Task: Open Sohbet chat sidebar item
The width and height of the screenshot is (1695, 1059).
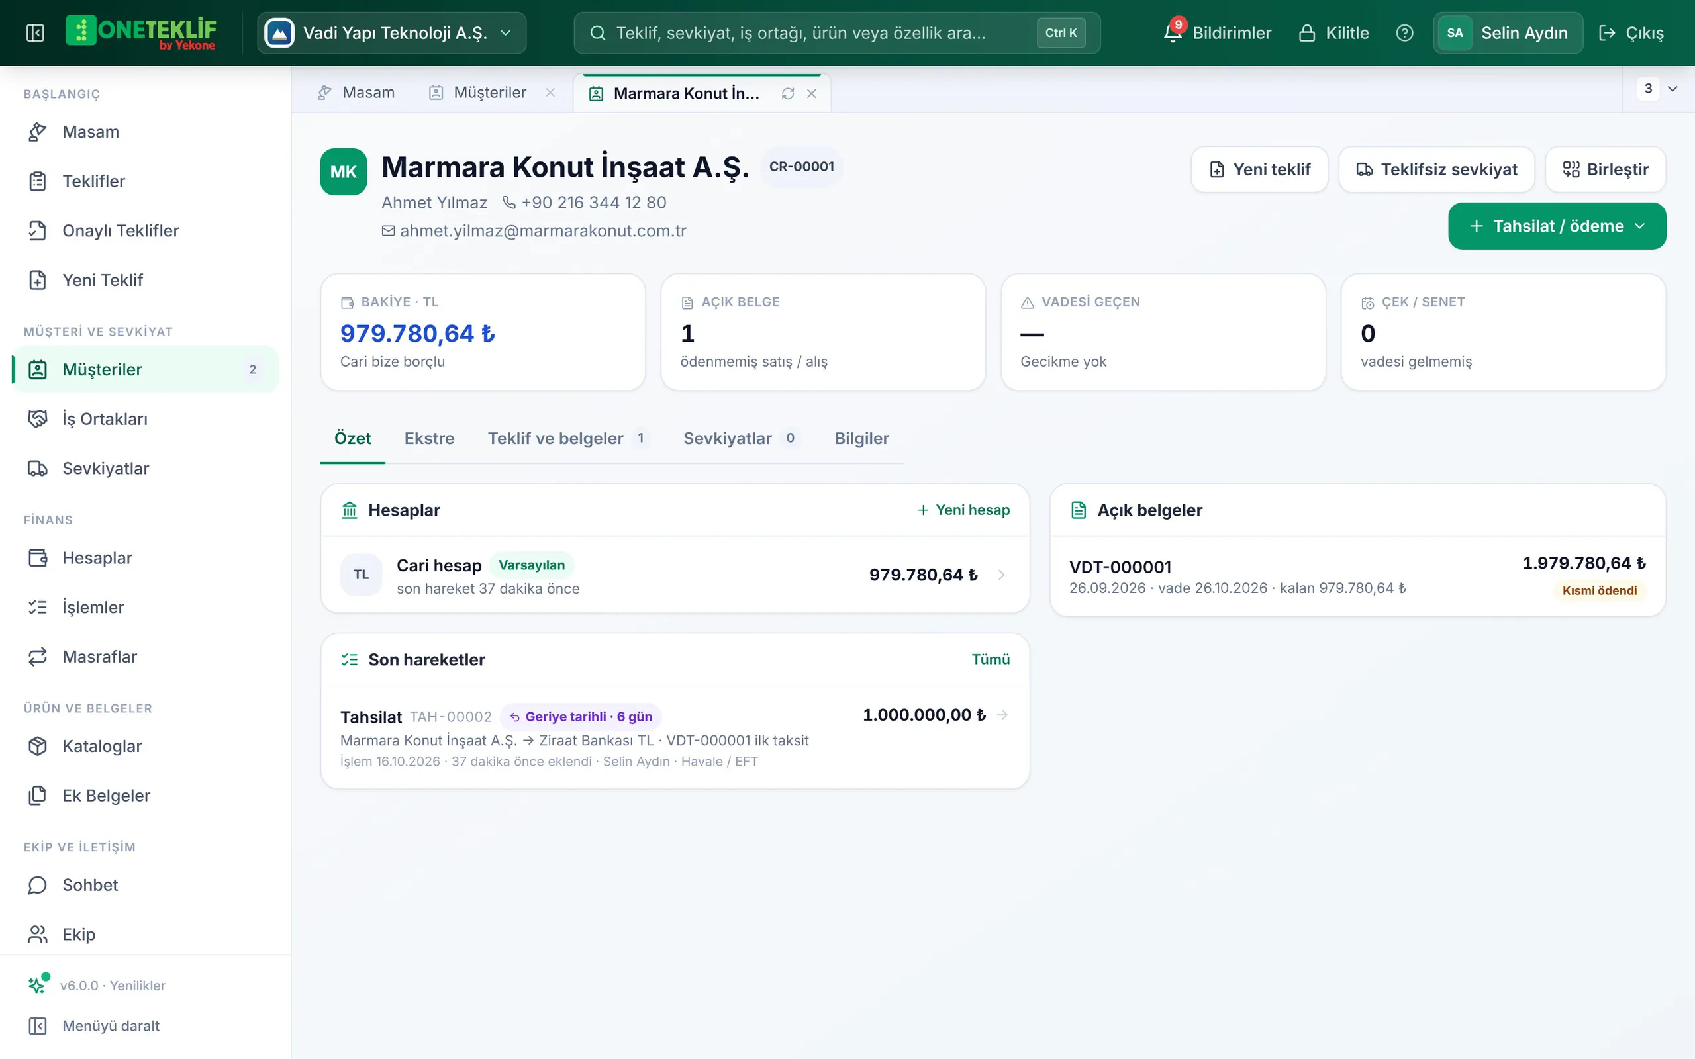Action: pyautogui.click(x=146, y=885)
